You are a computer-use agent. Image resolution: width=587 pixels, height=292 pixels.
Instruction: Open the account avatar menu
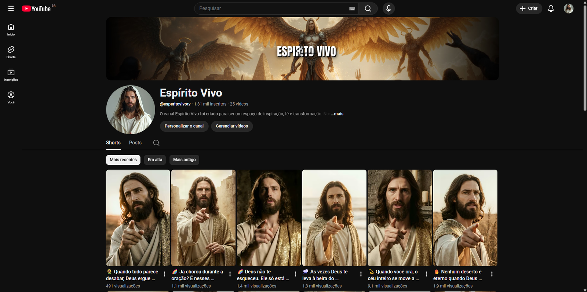pos(569,8)
